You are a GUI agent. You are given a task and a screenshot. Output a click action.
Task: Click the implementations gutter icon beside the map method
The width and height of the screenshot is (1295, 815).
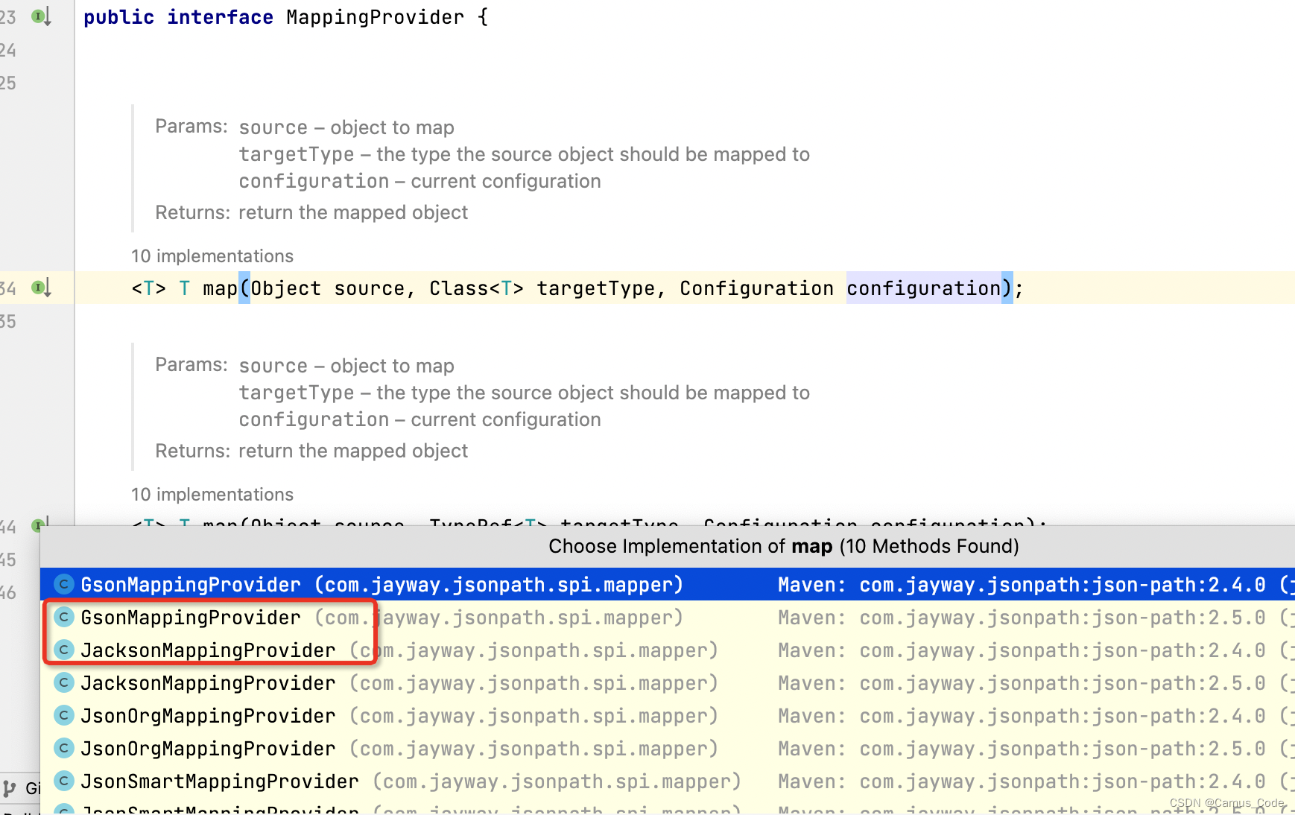(x=41, y=288)
